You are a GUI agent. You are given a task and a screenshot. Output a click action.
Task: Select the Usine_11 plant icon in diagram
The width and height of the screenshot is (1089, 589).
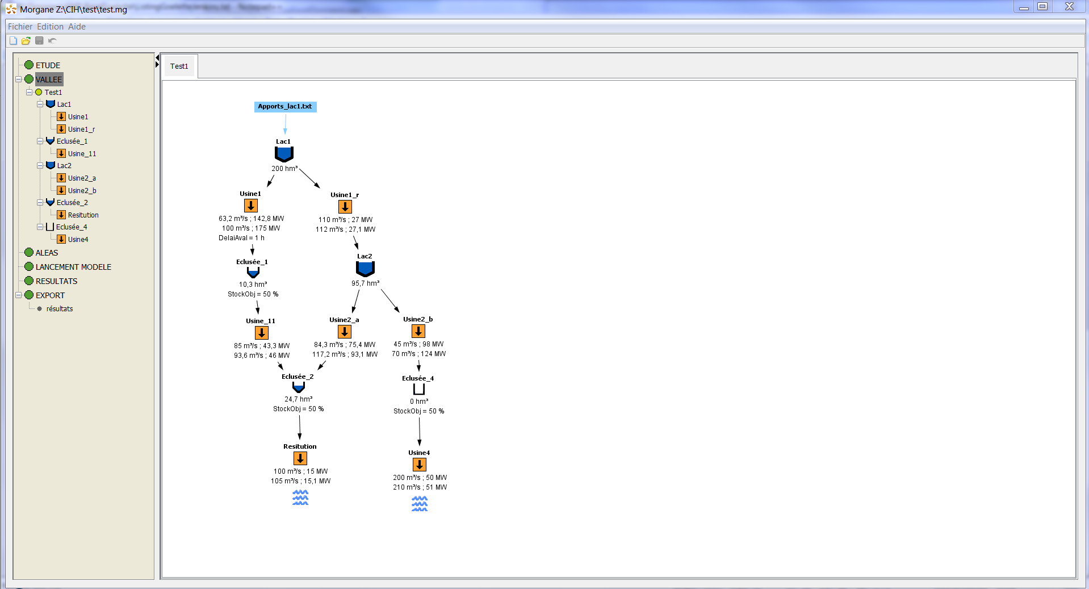[x=261, y=333]
